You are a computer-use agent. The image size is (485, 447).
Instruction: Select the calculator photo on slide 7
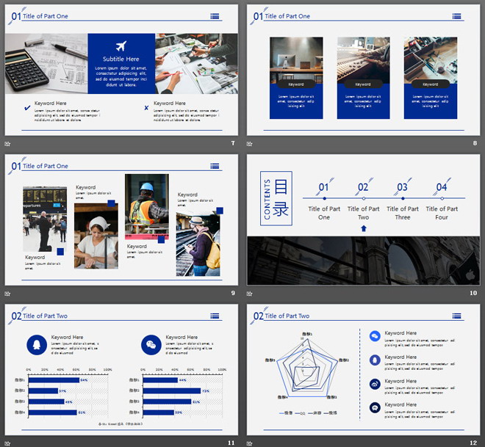point(46,62)
